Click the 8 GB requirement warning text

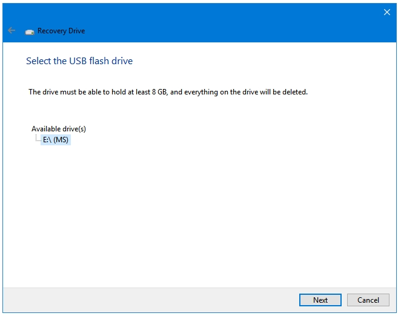(x=168, y=92)
